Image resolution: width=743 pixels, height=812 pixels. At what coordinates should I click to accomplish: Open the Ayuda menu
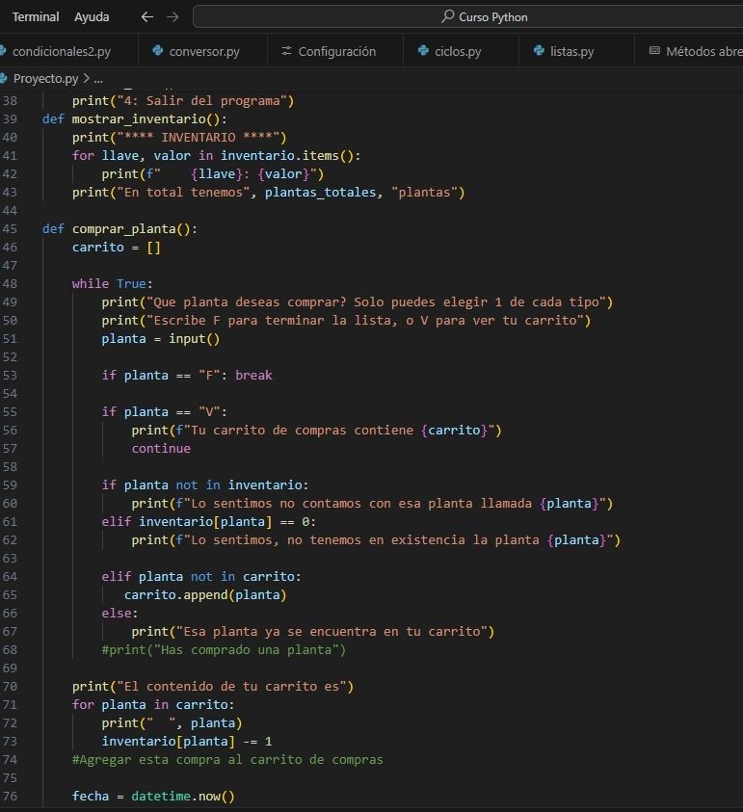coord(92,17)
